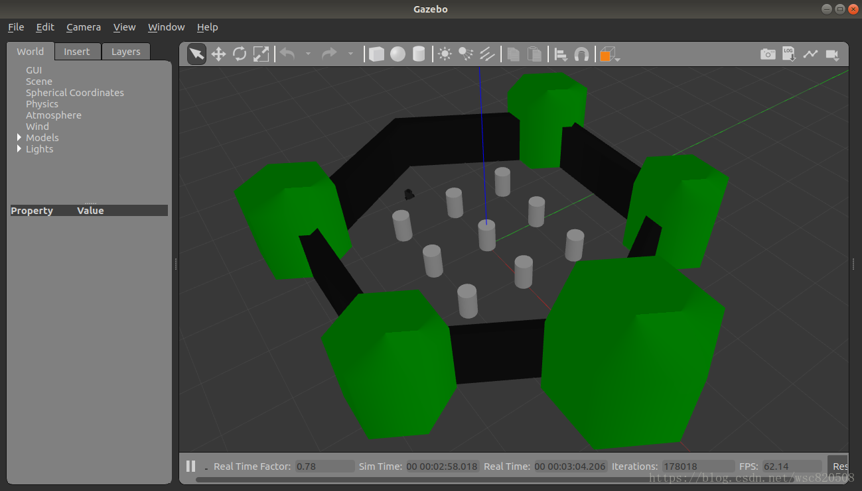Select GUI in the world tree
The image size is (862, 491).
34,70
